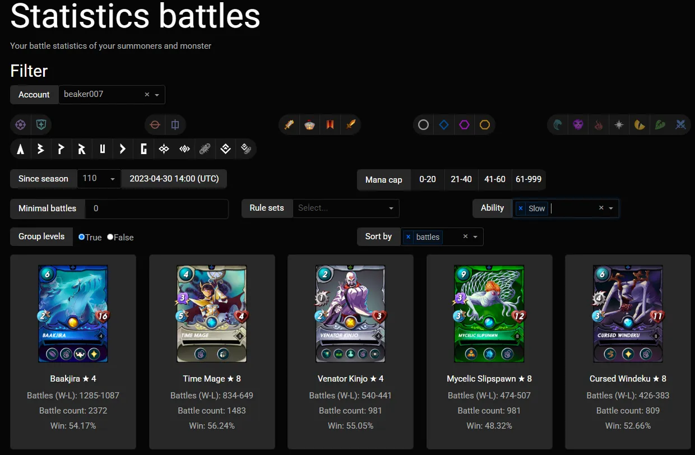The height and width of the screenshot is (455, 695).
Task: Toggle the four-diamond cluster edition icon
Action: pos(164,149)
